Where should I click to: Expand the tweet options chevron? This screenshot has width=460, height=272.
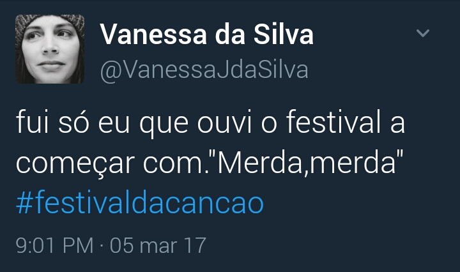click(x=423, y=33)
